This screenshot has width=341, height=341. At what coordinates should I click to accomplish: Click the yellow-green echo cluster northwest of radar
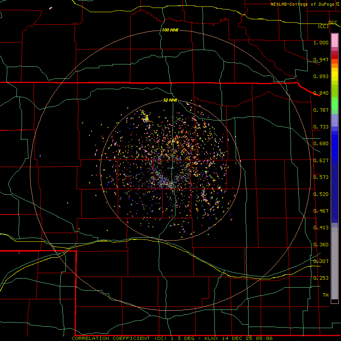coord(146,117)
